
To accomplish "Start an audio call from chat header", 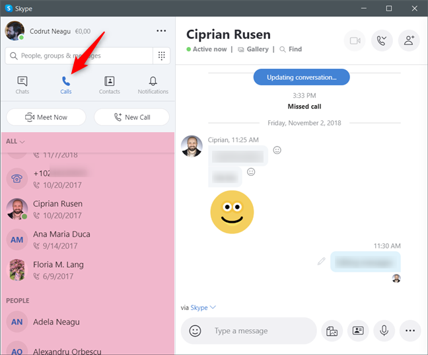I will 382,41.
